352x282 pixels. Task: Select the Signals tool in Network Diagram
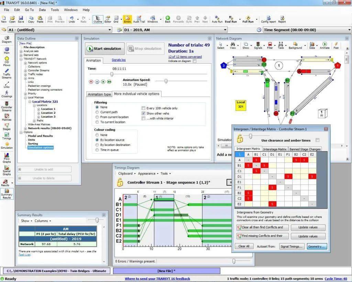tap(258, 45)
